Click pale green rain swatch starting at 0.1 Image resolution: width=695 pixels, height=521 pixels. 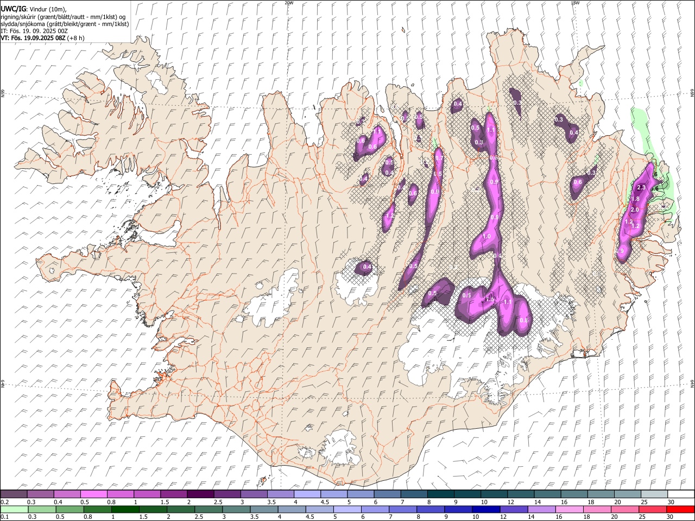pyautogui.click(x=14, y=509)
